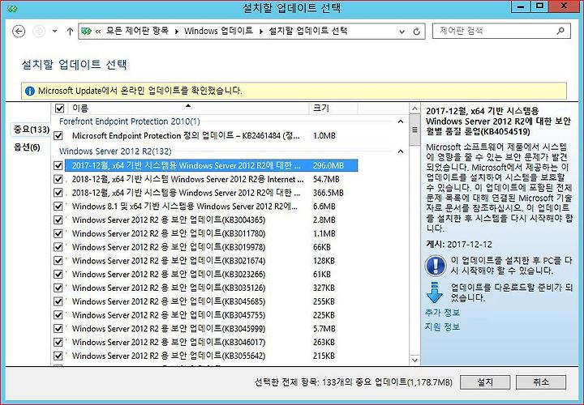Uncheck Microsoft Endpoint Protection KB2461484 update
Viewport: 584px width, 405px height.
point(58,136)
